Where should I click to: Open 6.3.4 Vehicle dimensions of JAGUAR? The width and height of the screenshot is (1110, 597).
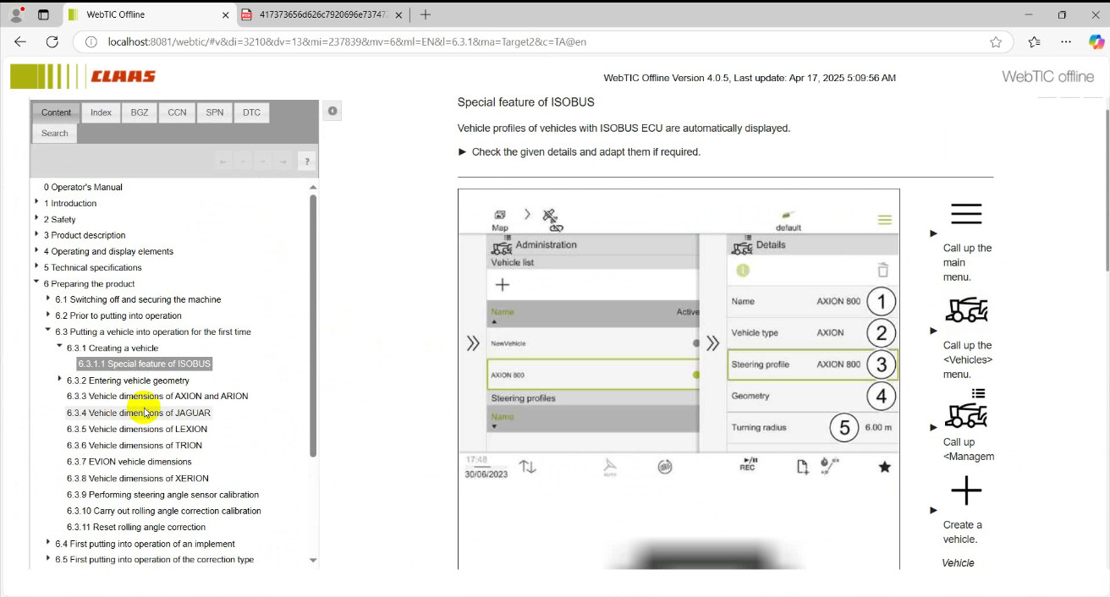pos(139,414)
